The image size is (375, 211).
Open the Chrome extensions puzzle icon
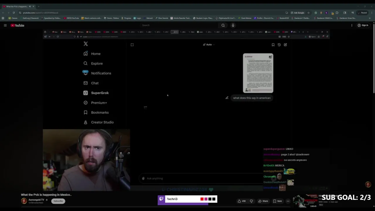tap(337, 13)
